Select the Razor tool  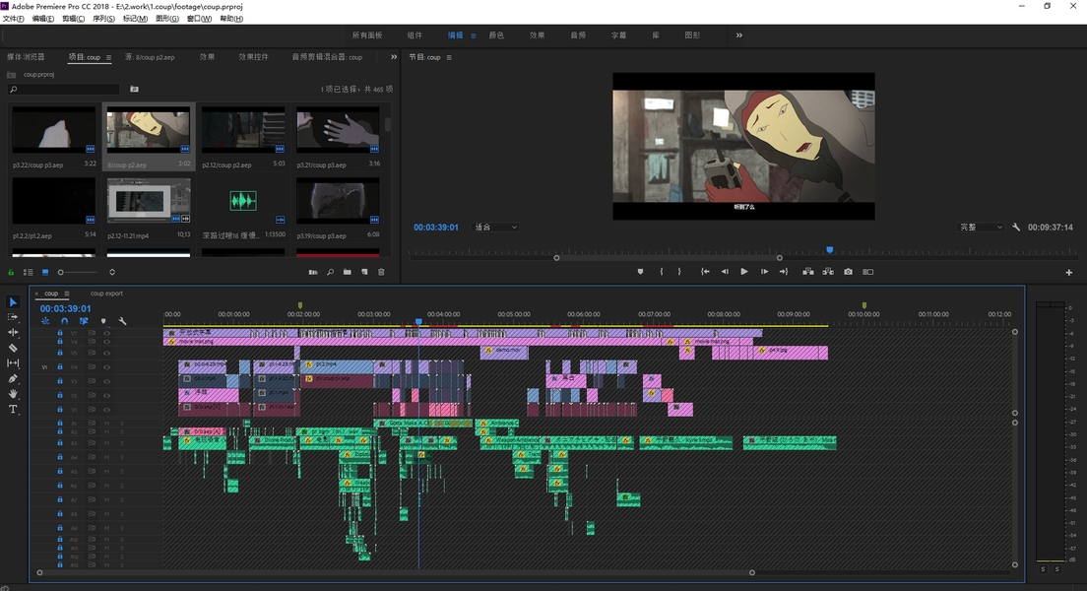click(x=13, y=348)
